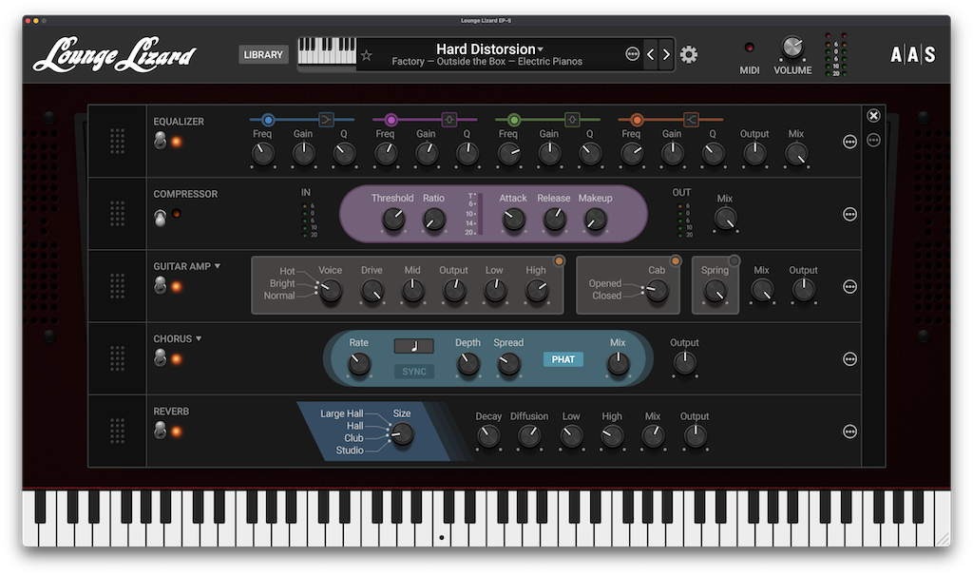Image resolution: width=973 pixels, height=576 pixels.
Task: Click the AAS logo
Action: (912, 54)
